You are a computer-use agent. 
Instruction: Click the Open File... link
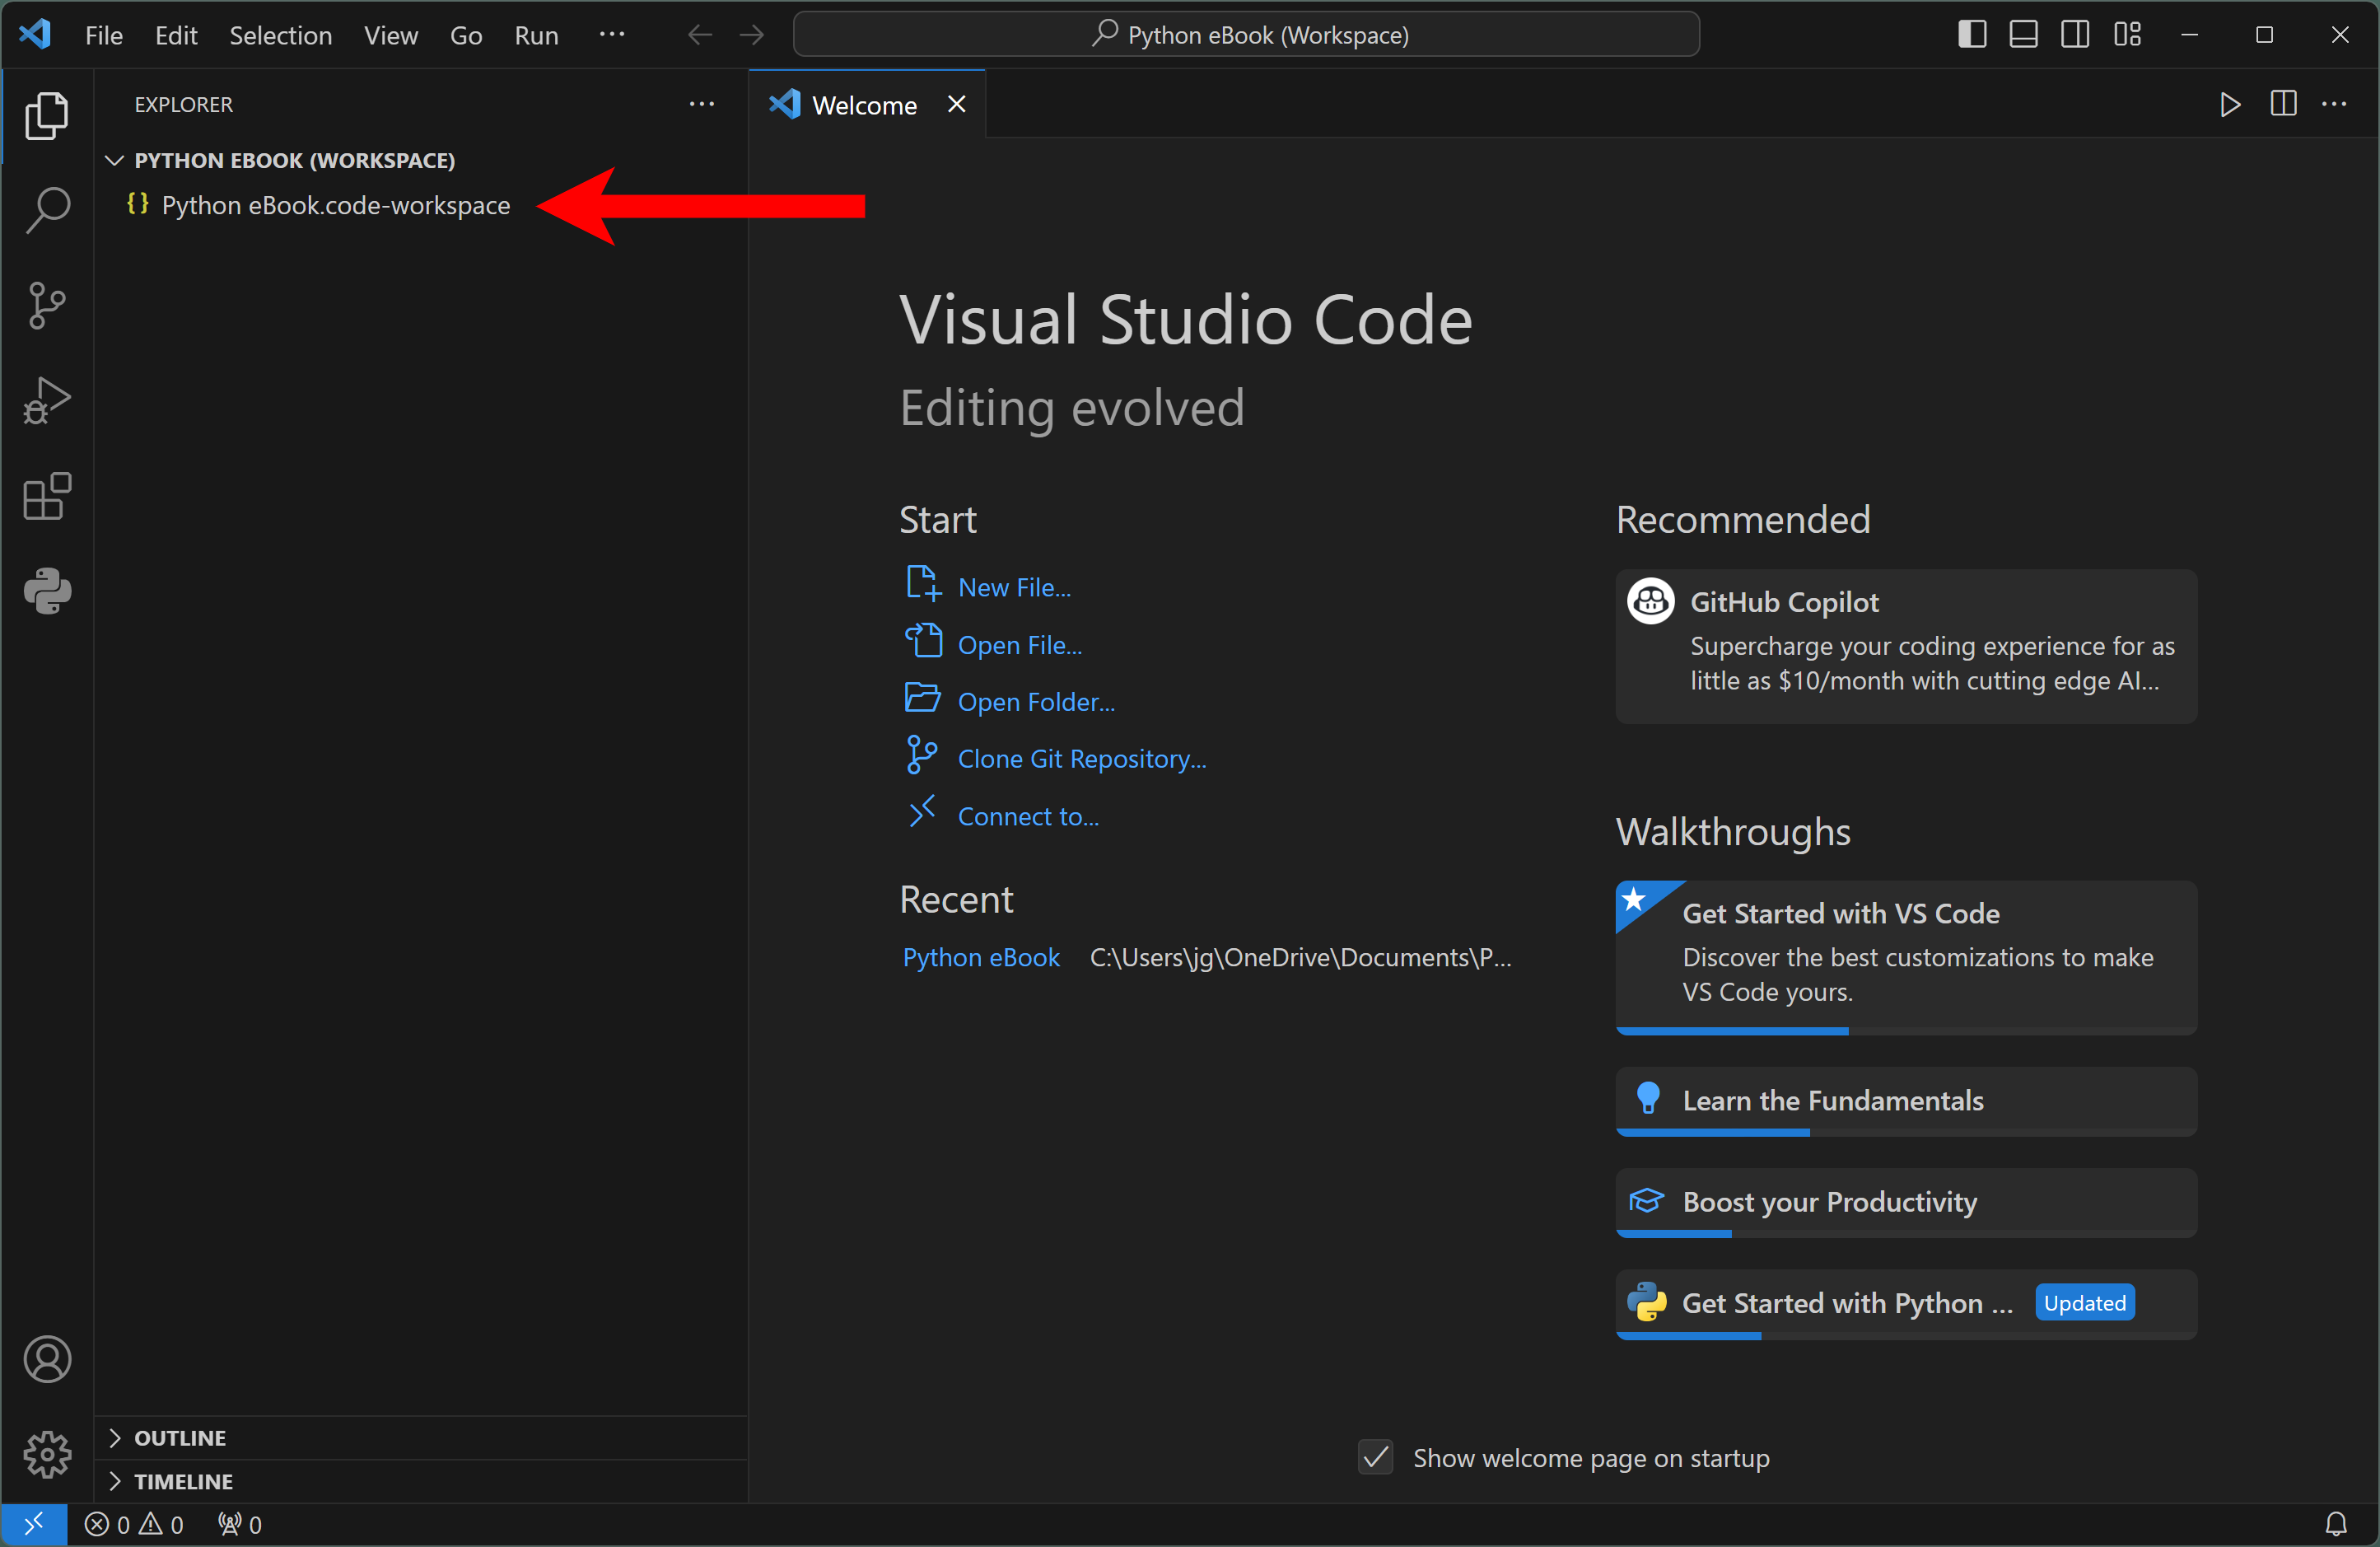(x=1020, y=645)
